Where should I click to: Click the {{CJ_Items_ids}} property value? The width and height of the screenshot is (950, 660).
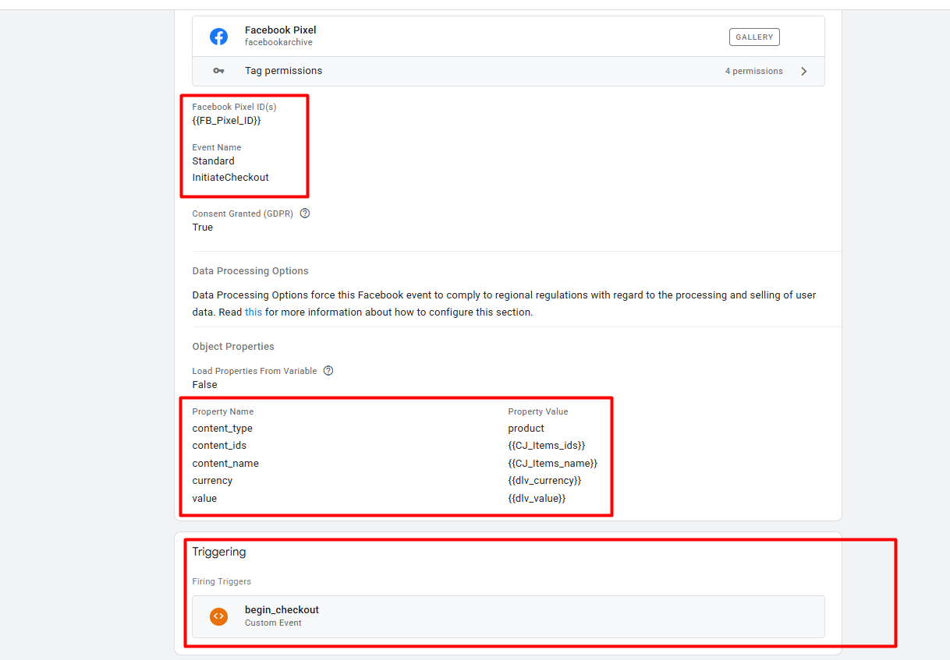click(546, 446)
